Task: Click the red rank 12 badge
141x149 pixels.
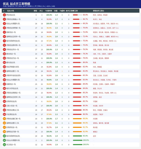Action: pyautogui.click(x=4, y=63)
